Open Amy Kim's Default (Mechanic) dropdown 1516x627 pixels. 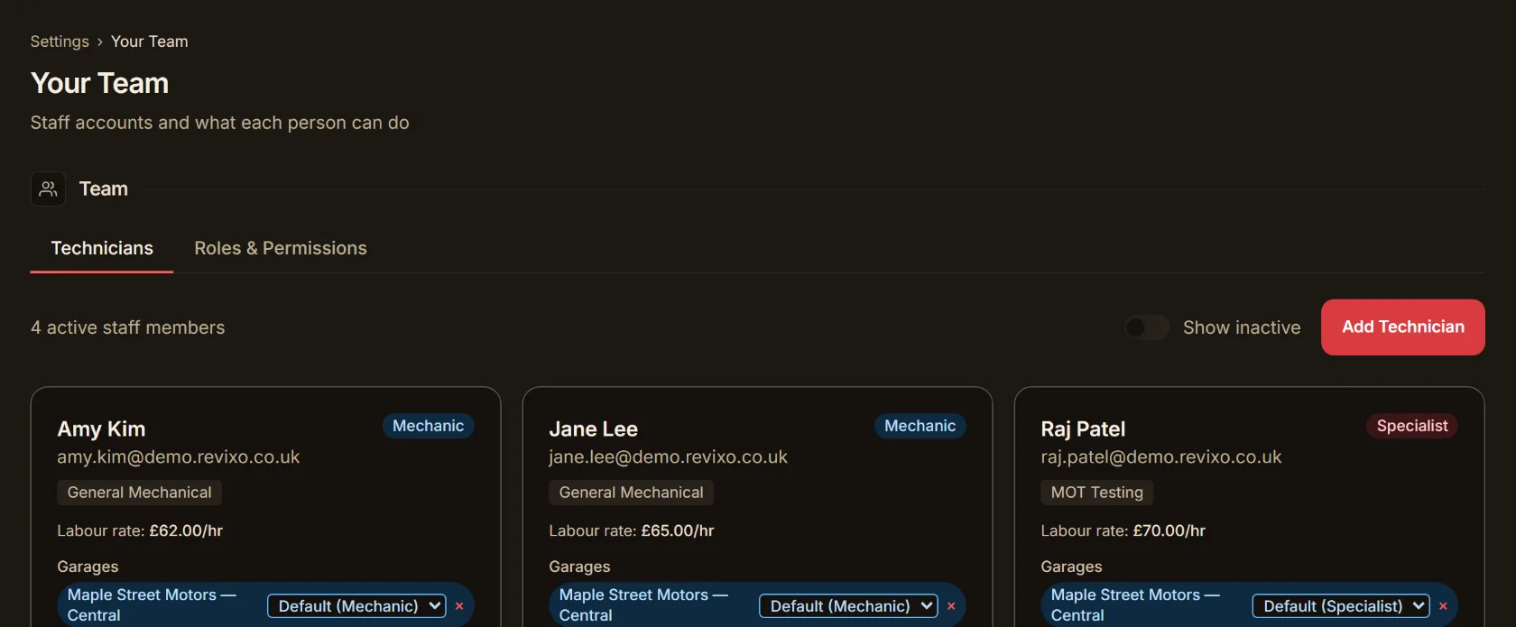tap(356, 606)
